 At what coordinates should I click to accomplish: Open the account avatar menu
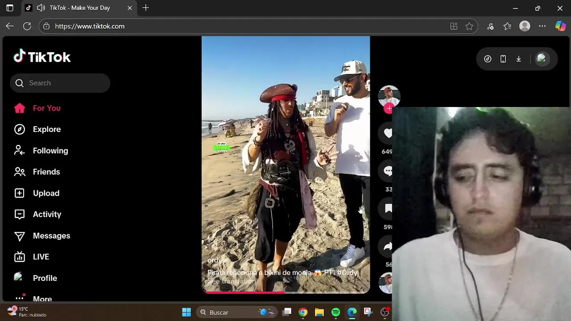(x=542, y=58)
